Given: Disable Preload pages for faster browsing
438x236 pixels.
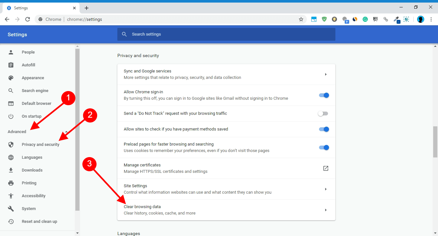Looking at the screenshot, I should (x=324, y=147).
